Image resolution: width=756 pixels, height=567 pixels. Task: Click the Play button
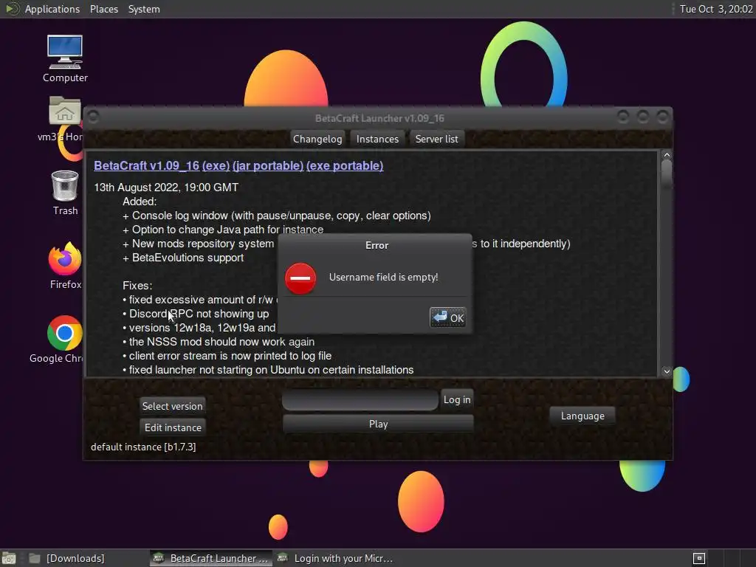tap(378, 424)
